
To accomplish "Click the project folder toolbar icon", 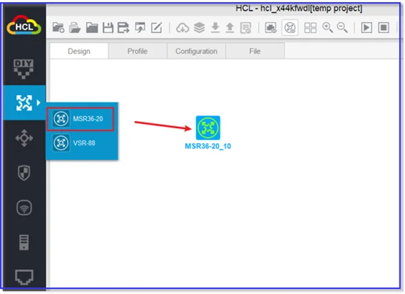I will [x=92, y=28].
